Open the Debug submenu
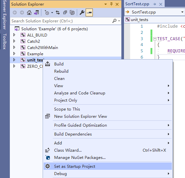185x178 pixels. [x=108, y=174]
